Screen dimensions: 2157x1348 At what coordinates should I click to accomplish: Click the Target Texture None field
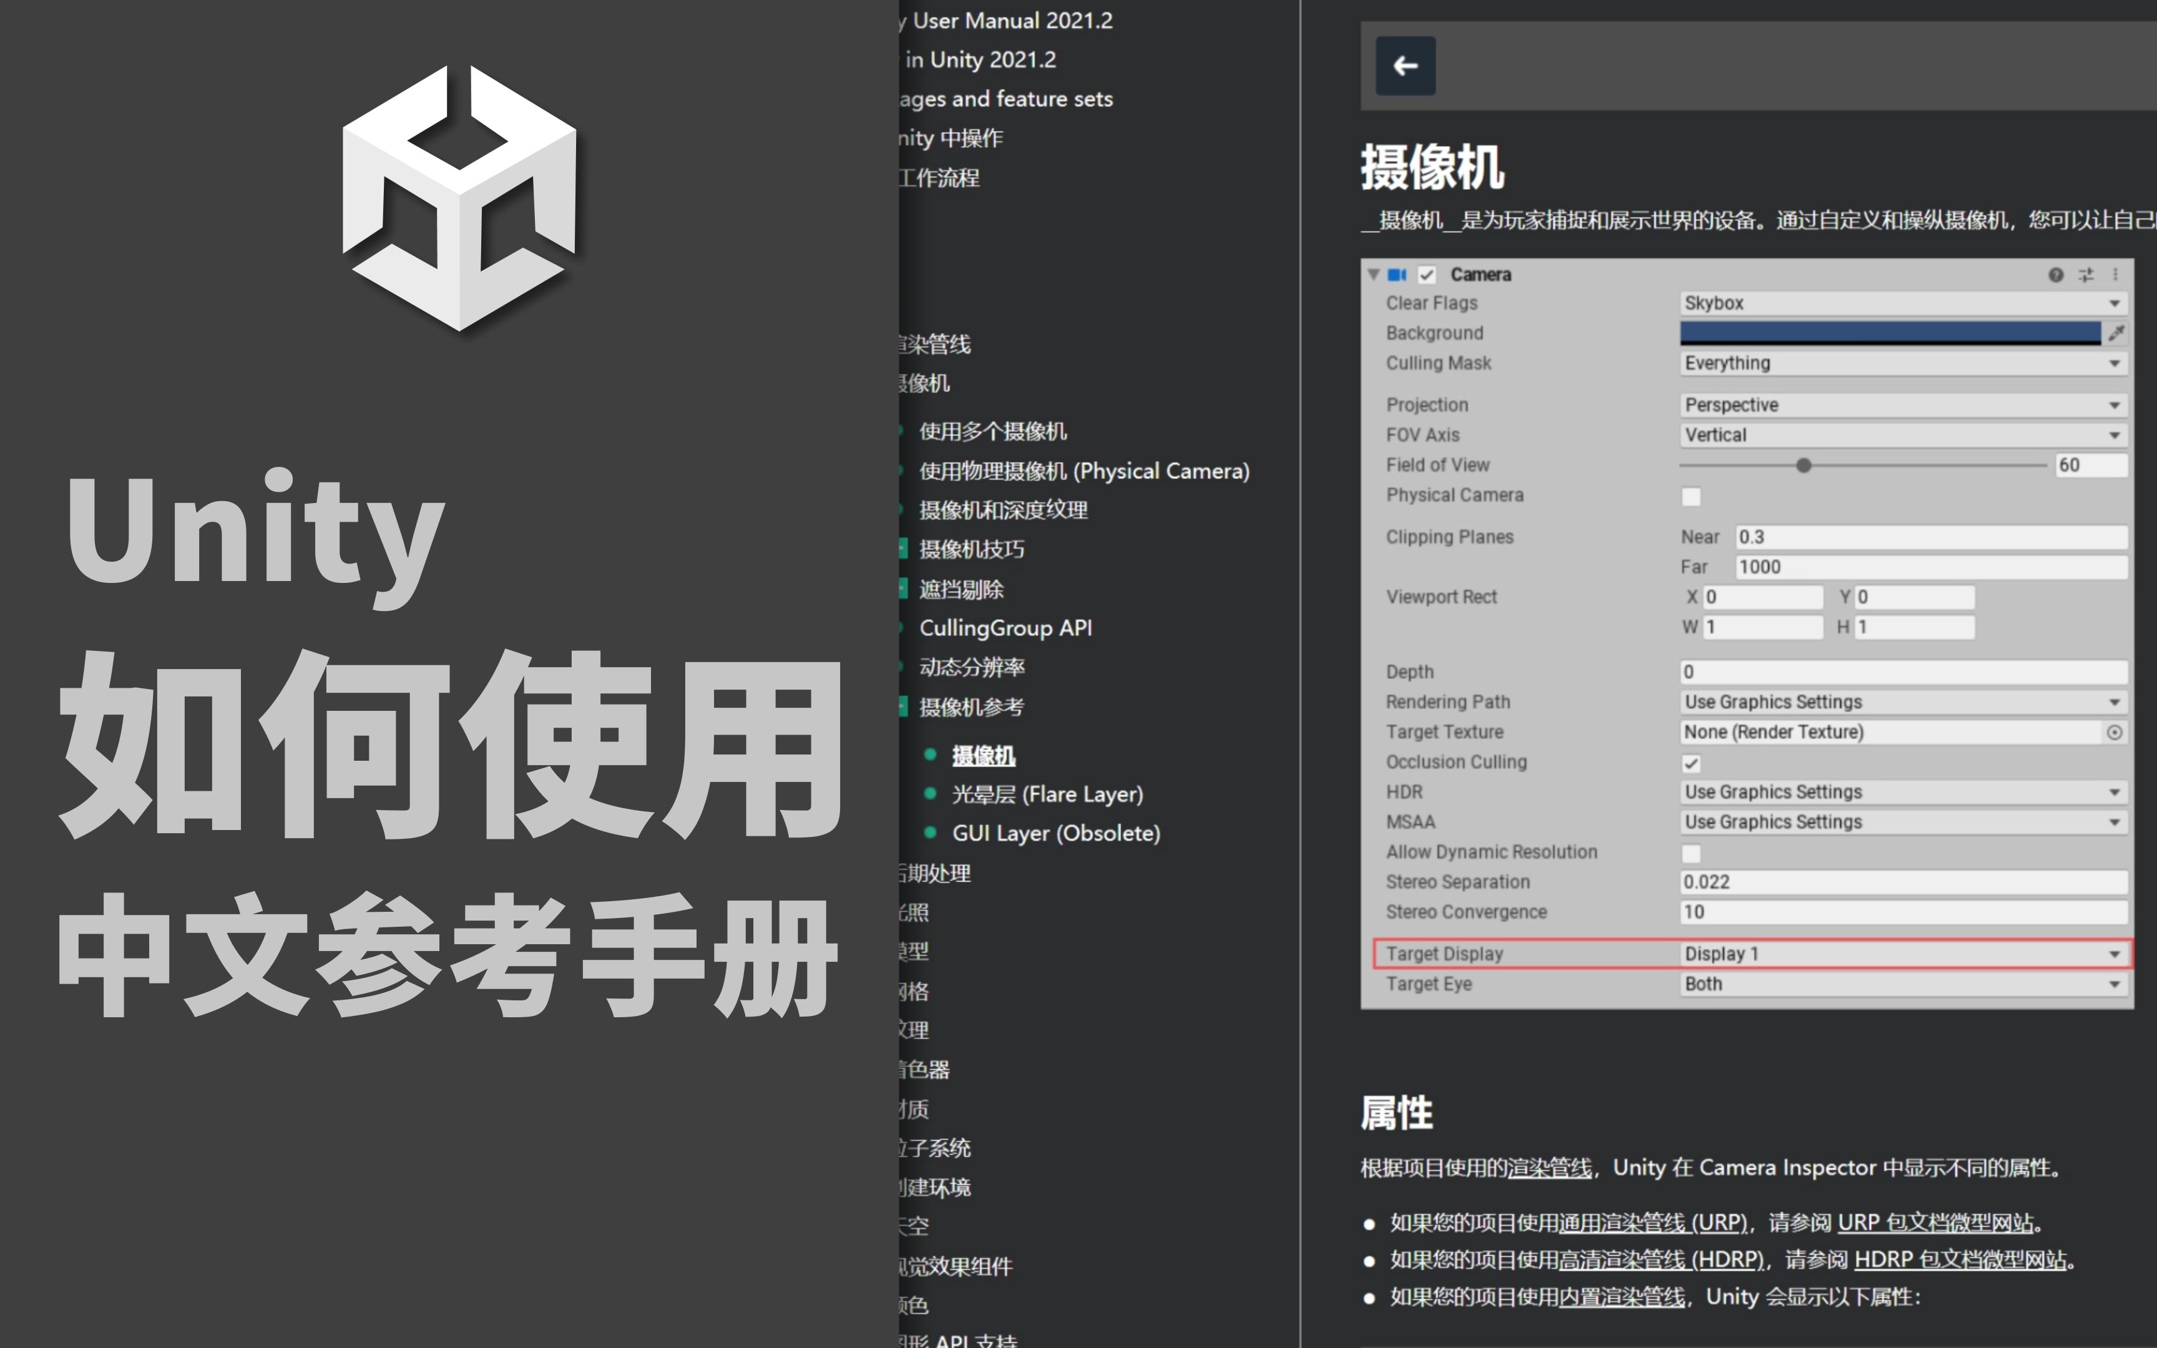pyautogui.click(x=1890, y=733)
